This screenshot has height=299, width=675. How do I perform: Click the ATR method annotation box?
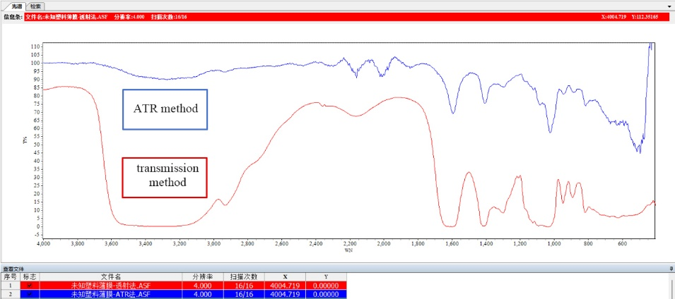(x=165, y=109)
